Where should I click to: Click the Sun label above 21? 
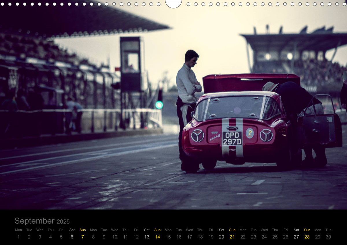coord(232,230)
